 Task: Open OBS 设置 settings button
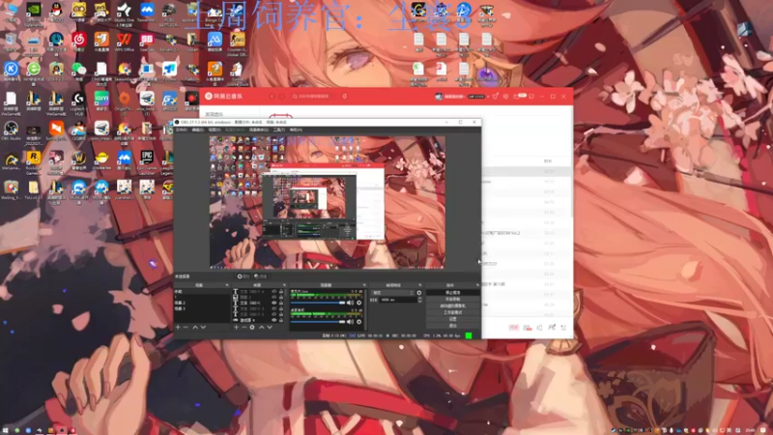click(453, 319)
